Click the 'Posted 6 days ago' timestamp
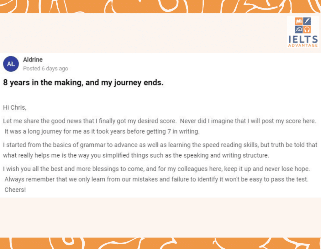The image size is (321, 249). pos(45,69)
